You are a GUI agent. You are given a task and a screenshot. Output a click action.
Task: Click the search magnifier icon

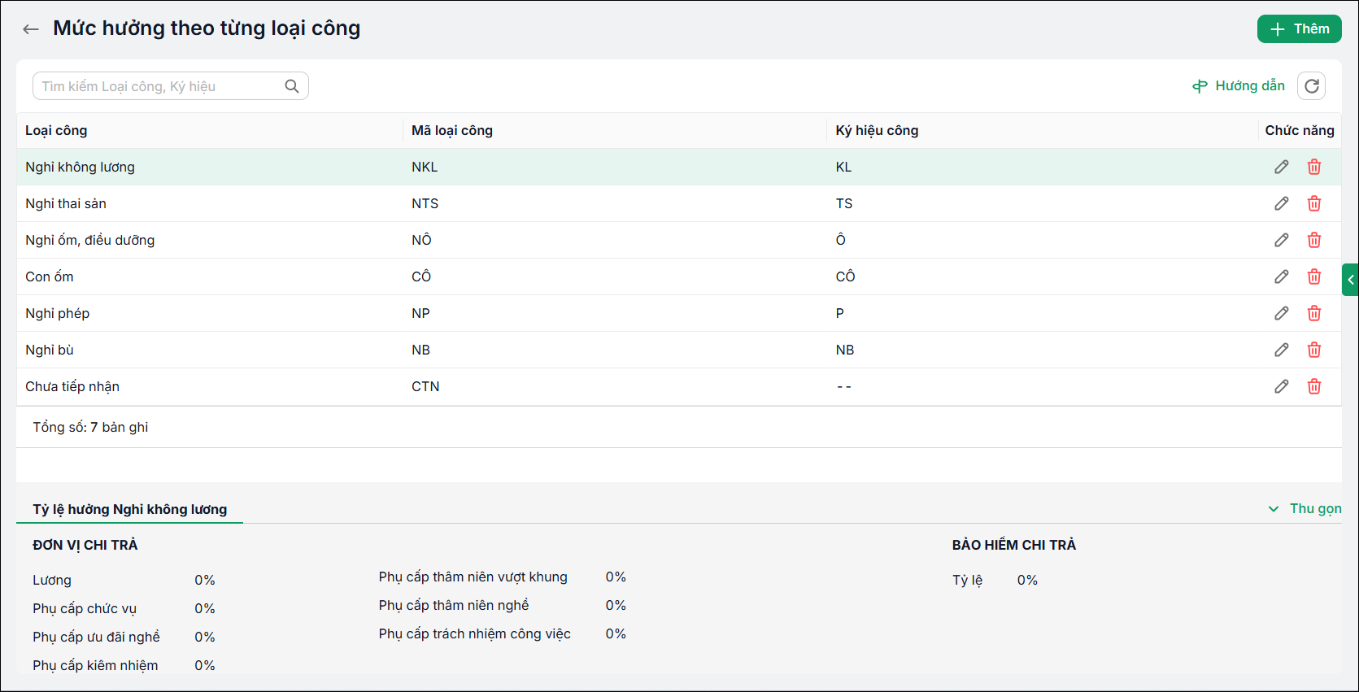[x=292, y=86]
